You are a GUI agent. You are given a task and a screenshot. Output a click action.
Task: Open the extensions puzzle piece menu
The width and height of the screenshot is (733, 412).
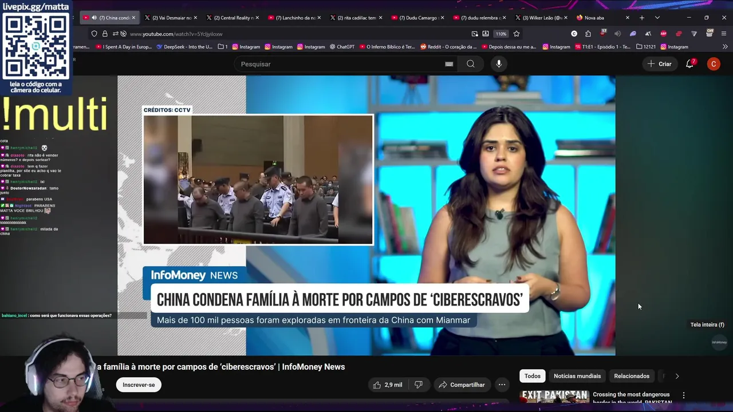588,34
